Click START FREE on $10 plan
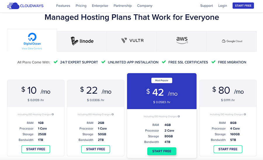The image size is (263, 160). (x=36, y=149)
